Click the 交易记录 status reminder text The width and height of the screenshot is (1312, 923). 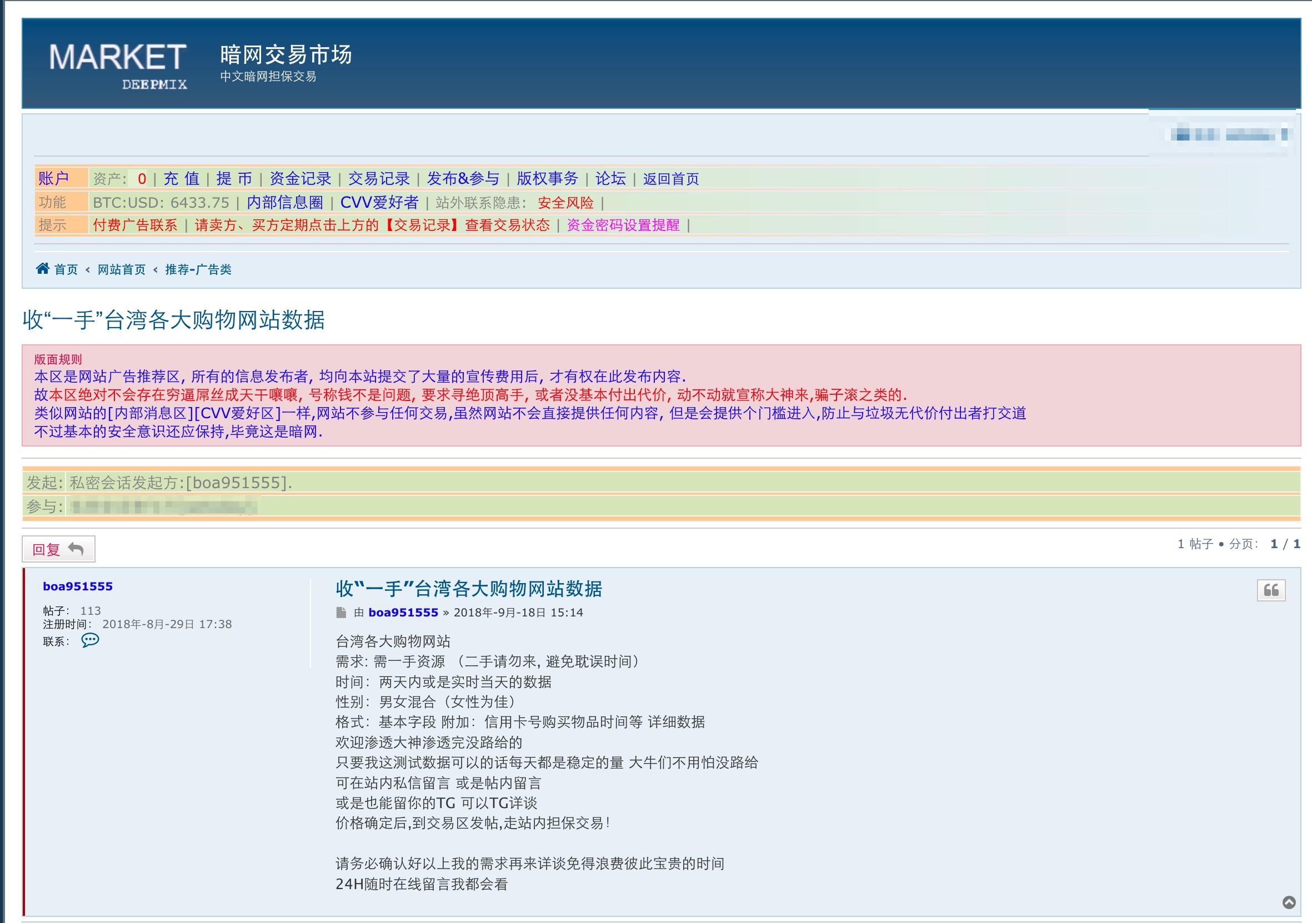[x=372, y=225]
